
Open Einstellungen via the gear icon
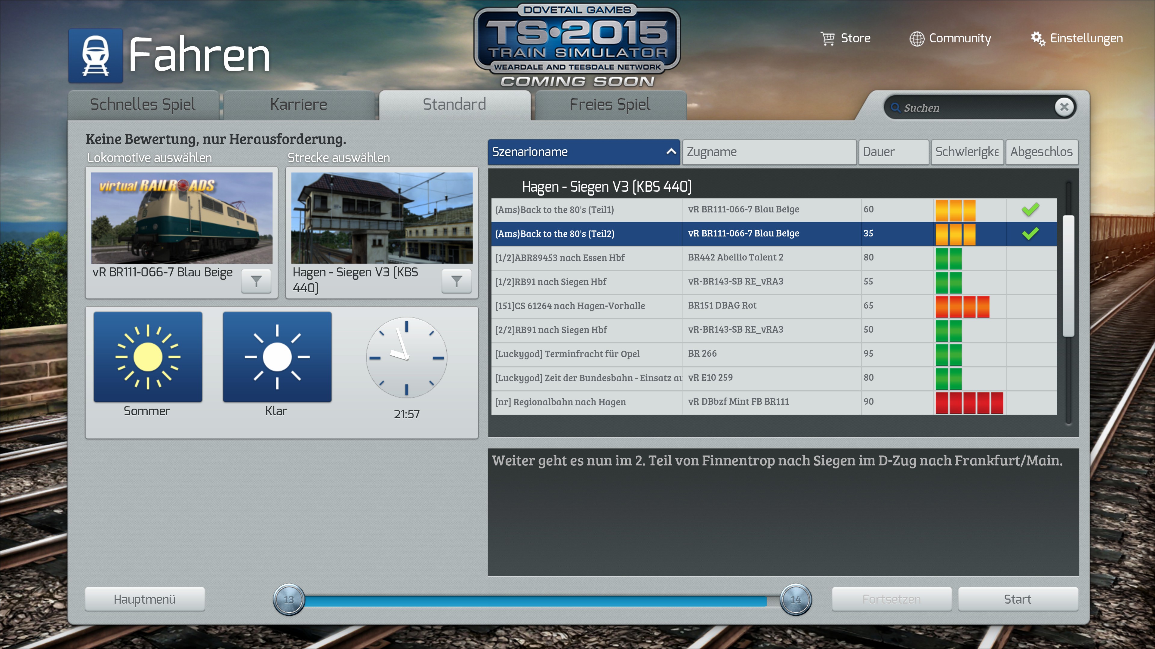[1037, 38]
